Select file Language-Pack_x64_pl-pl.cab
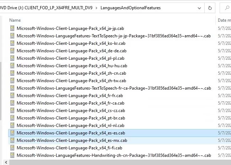This screenshot has height=165, width=231. coord(71,58)
